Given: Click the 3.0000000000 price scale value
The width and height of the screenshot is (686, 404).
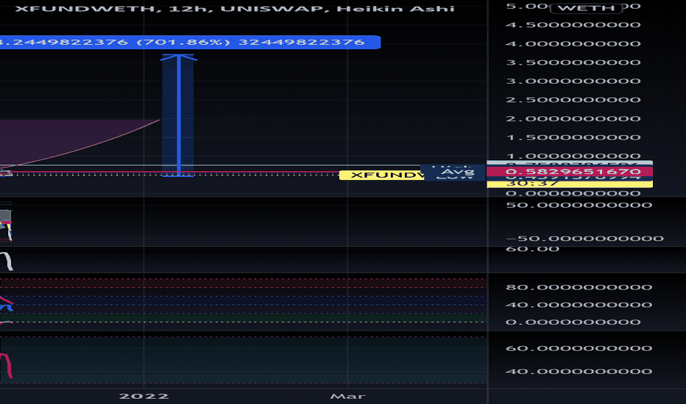Looking at the screenshot, I should coord(573,82).
